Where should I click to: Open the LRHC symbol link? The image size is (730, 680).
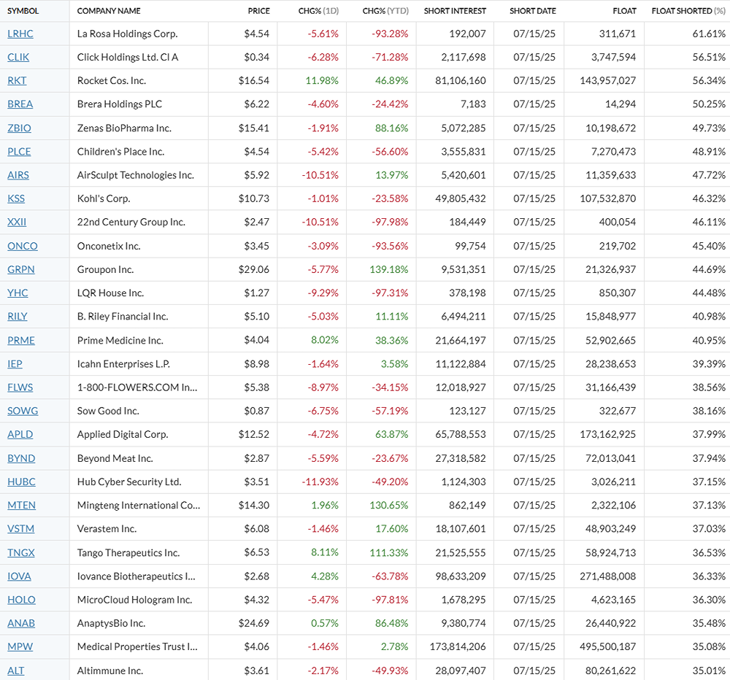coord(20,34)
